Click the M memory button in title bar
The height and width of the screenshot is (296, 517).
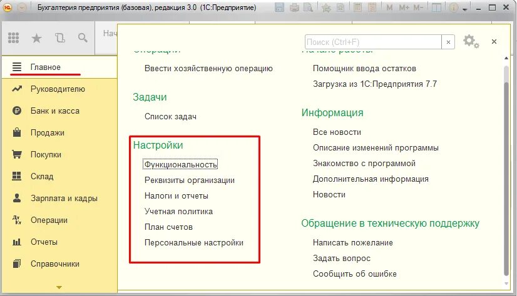(389, 7)
